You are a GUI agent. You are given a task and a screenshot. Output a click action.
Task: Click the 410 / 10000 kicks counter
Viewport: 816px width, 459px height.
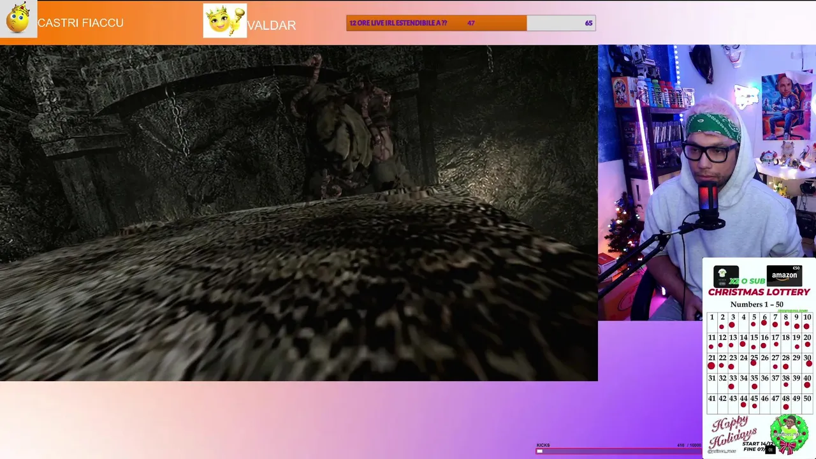click(689, 445)
